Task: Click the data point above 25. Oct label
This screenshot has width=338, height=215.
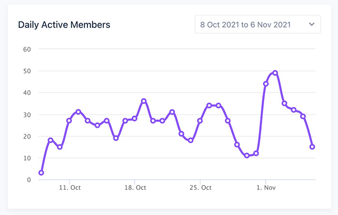Action: [200, 121]
